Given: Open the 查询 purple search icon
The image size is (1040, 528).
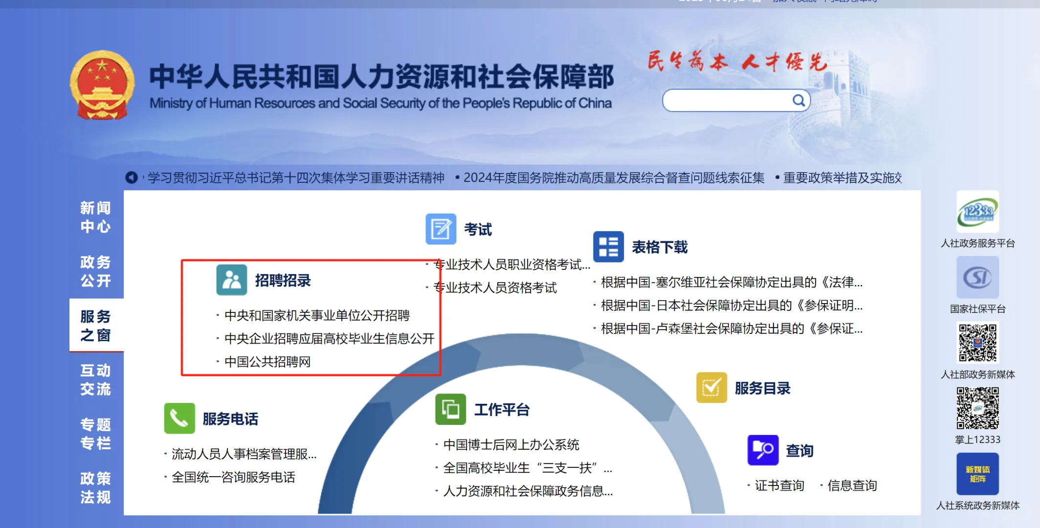Looking at the screenshot, I should click(763, 450).
